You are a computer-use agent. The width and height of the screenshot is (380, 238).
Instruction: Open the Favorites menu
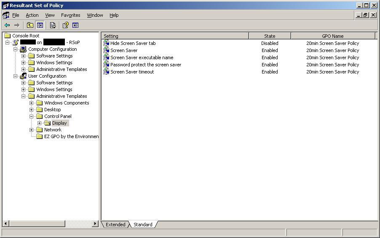pyautogui.click(x=70, y=15)
